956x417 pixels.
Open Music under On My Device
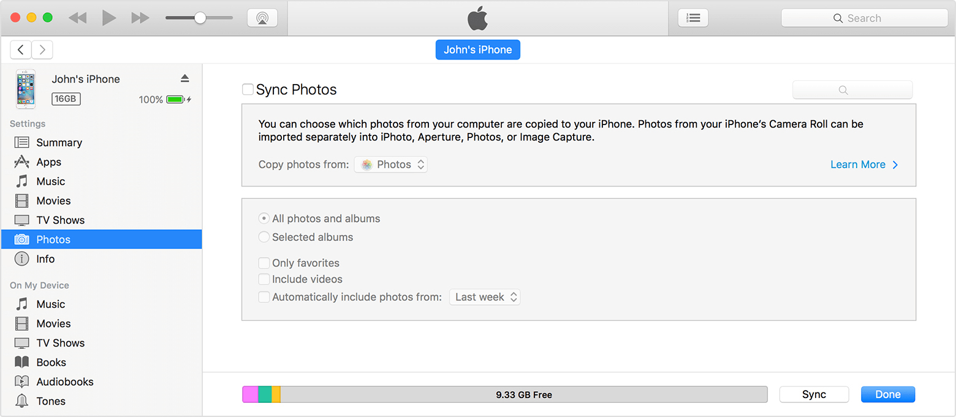[102, 304]
